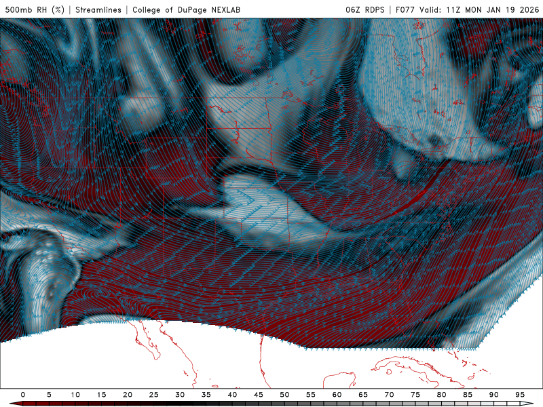Click the 10 label on the humidity legend
Screen dimensions: 543x407
coord(75,395)
